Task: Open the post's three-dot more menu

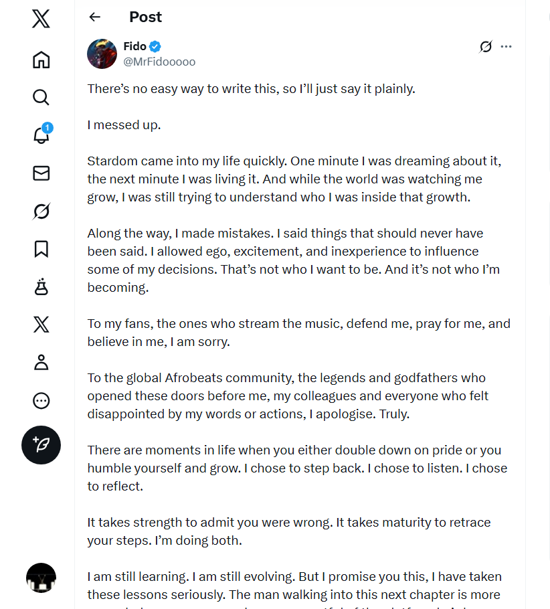Action: click(506, 46)
